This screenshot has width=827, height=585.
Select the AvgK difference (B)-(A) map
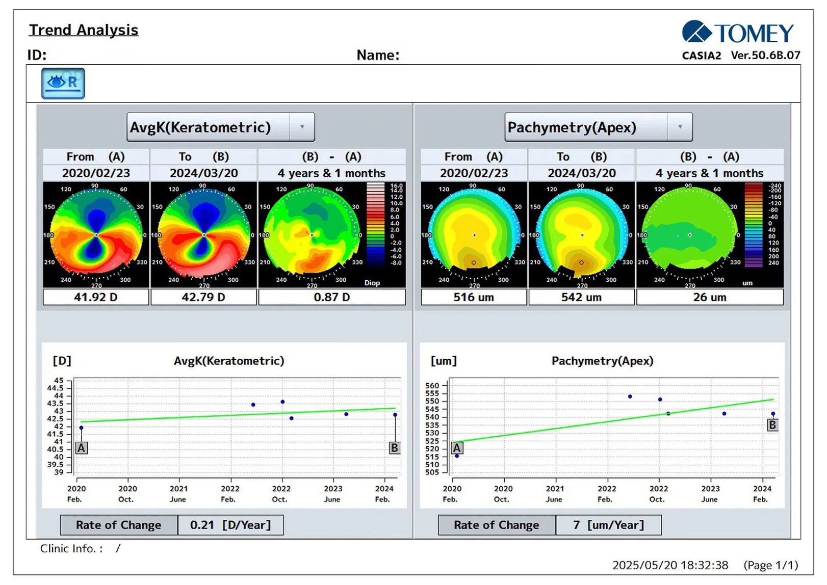pos(312,235)
